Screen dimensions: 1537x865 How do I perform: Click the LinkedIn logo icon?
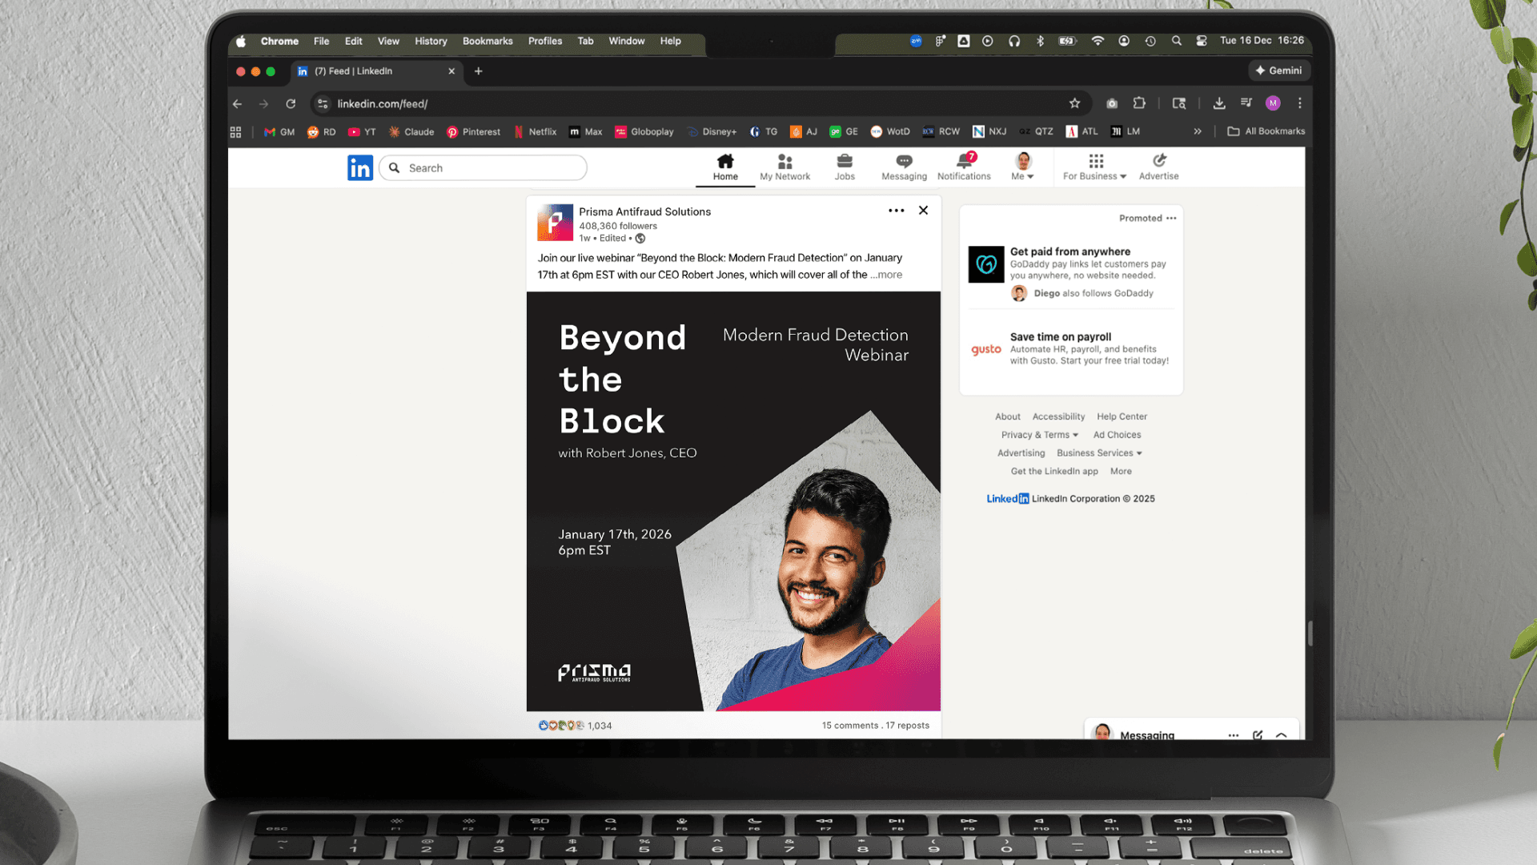(x=360, y=167)
